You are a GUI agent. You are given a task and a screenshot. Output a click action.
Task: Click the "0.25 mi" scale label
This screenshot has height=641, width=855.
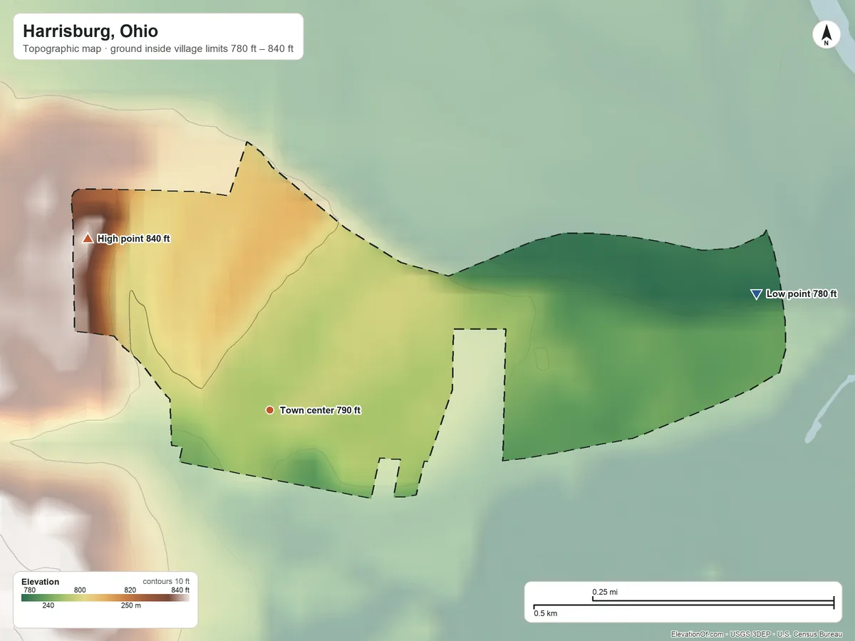[605, 592]
